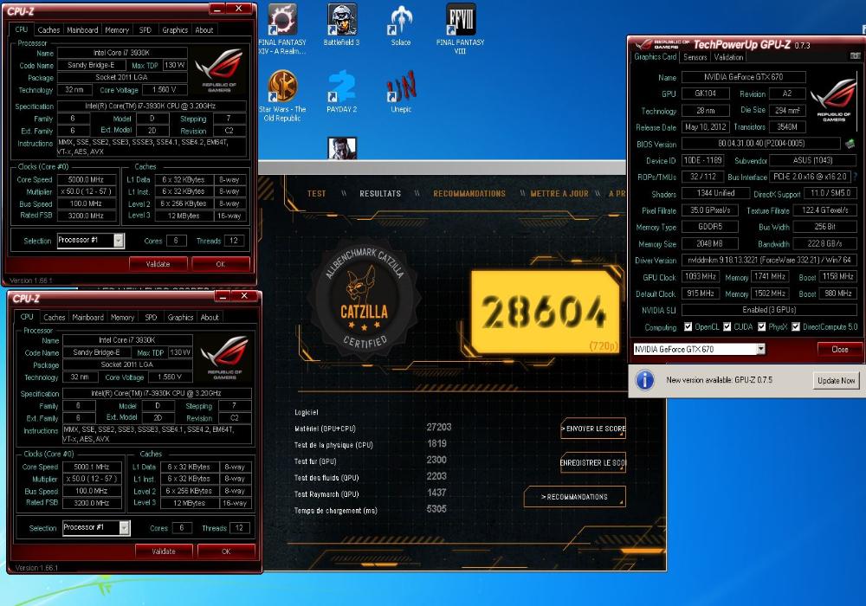Click the Release Date May 10, 2012 field

[705, 127]
